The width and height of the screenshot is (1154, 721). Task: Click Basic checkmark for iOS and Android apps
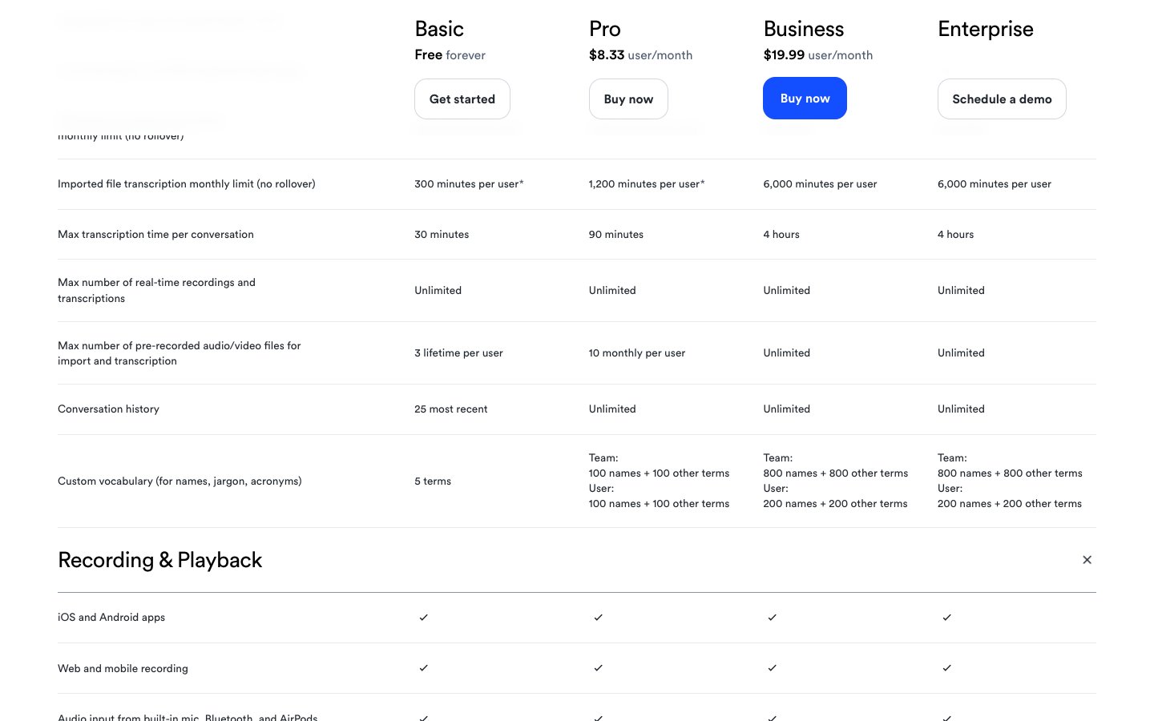(x=424, y=618)
